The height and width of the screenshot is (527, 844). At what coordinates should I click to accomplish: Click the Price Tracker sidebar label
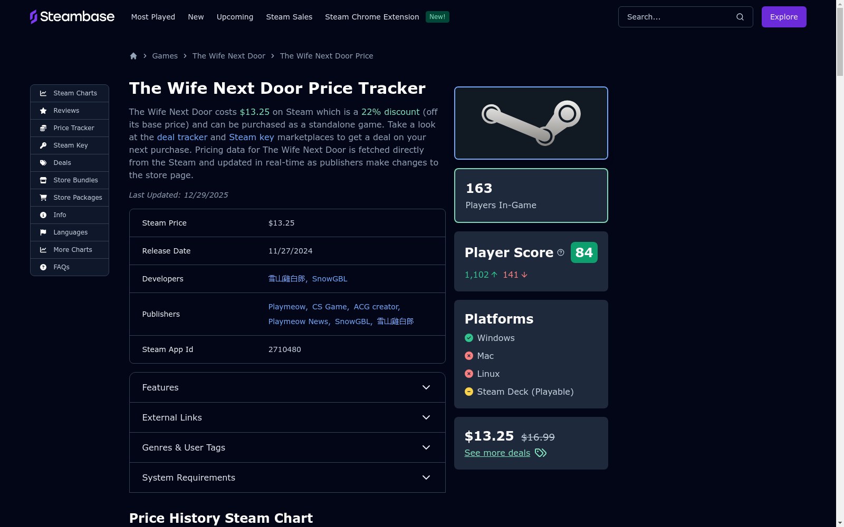(x=74, y=128)
